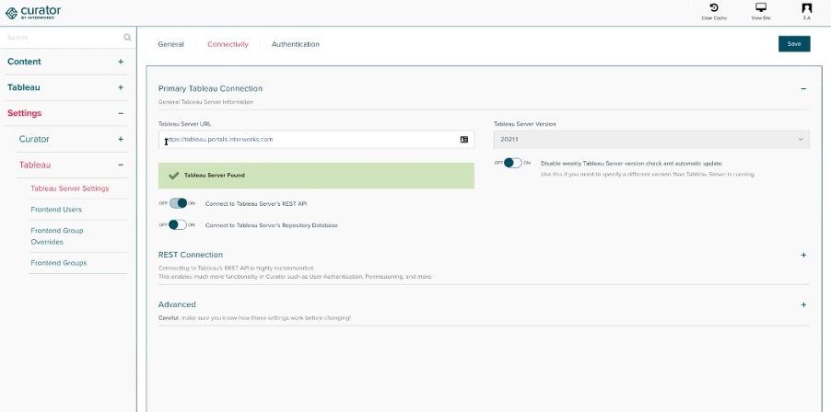
Task: Click the Save button
Action: click(794, 44)
